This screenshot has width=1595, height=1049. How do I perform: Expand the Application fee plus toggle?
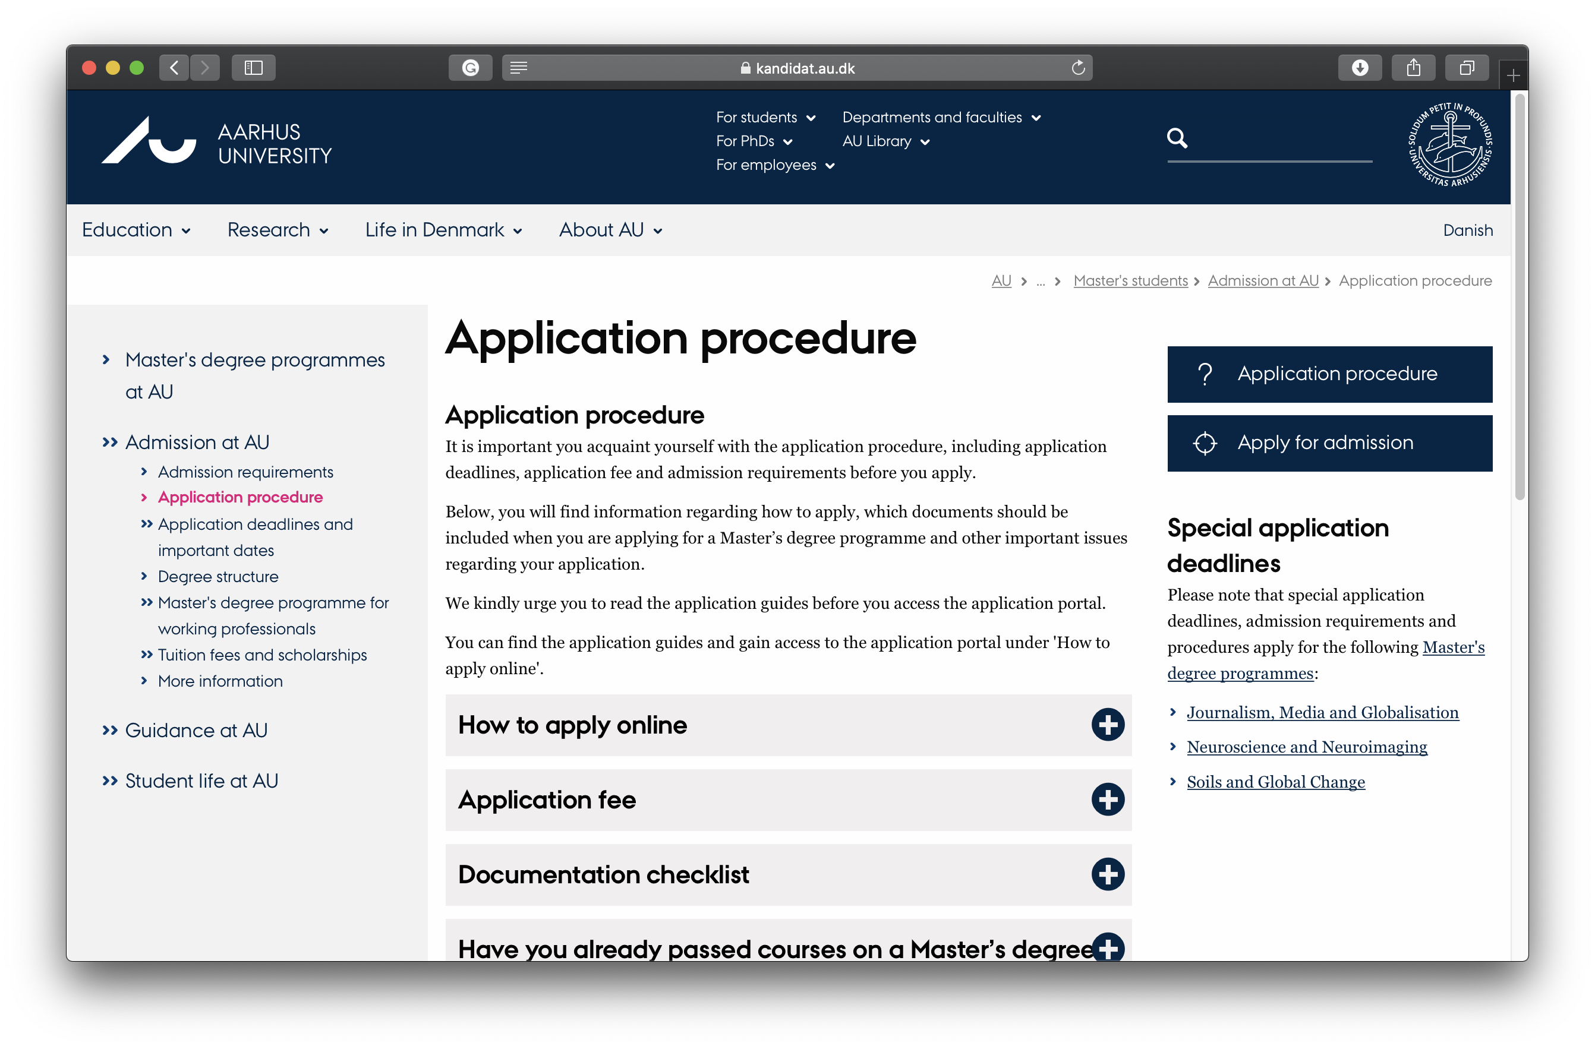tap(1107, 800)
